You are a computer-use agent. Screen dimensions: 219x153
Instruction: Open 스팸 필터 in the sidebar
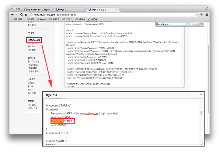coord(32,25)
